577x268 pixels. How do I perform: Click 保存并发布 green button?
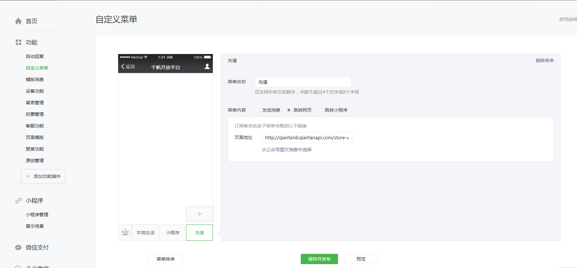(319, 259)
